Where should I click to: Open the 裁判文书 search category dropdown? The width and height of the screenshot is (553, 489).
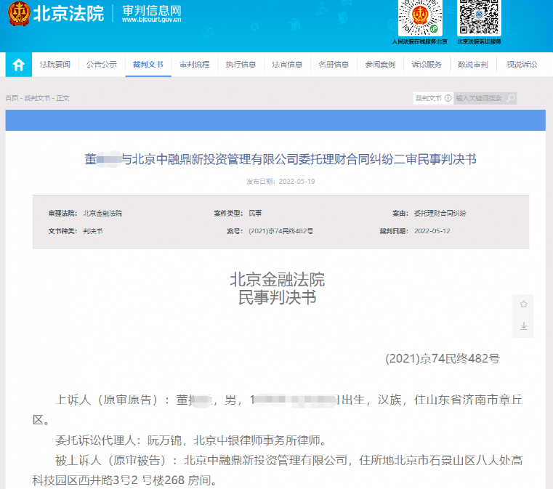coord(428,98)
